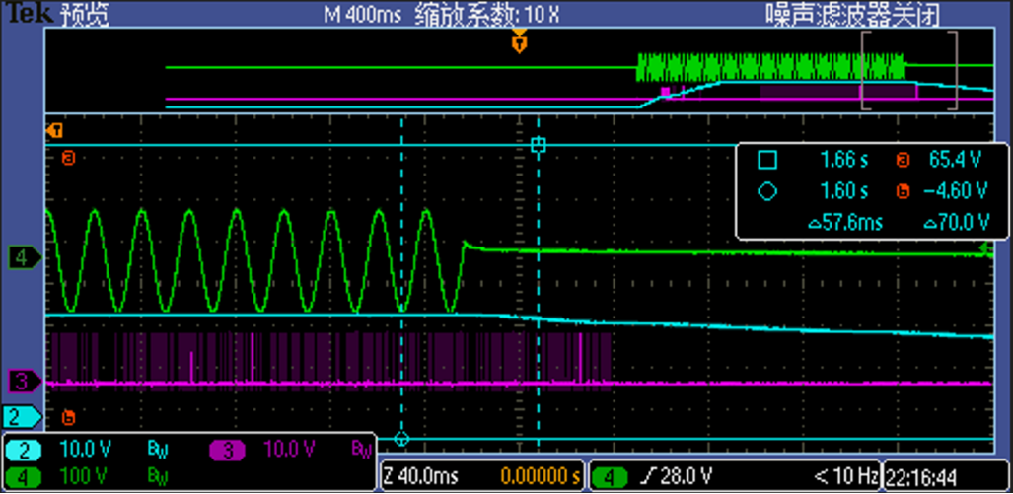Viewport: 1013px width, 494px height.
Task: Click the 噪声滤波器关闭 status text
Action: pos(852,15)
